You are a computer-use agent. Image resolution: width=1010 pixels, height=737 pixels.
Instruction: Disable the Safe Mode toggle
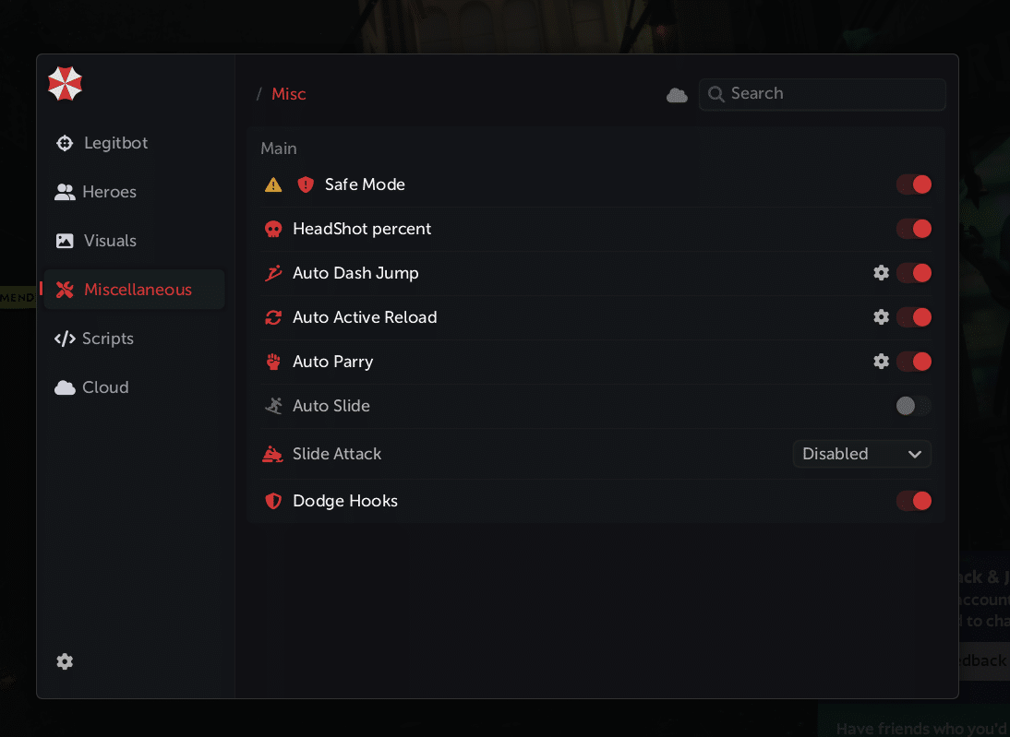coord(914,184)
